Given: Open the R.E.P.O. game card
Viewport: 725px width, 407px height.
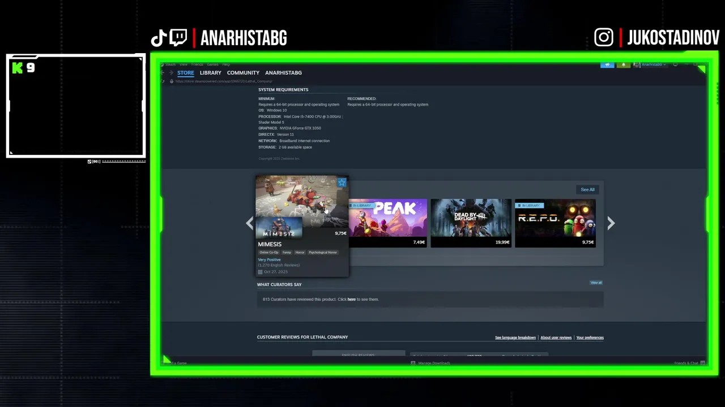Looking at the screenshot, I should (x=555, y=223).
